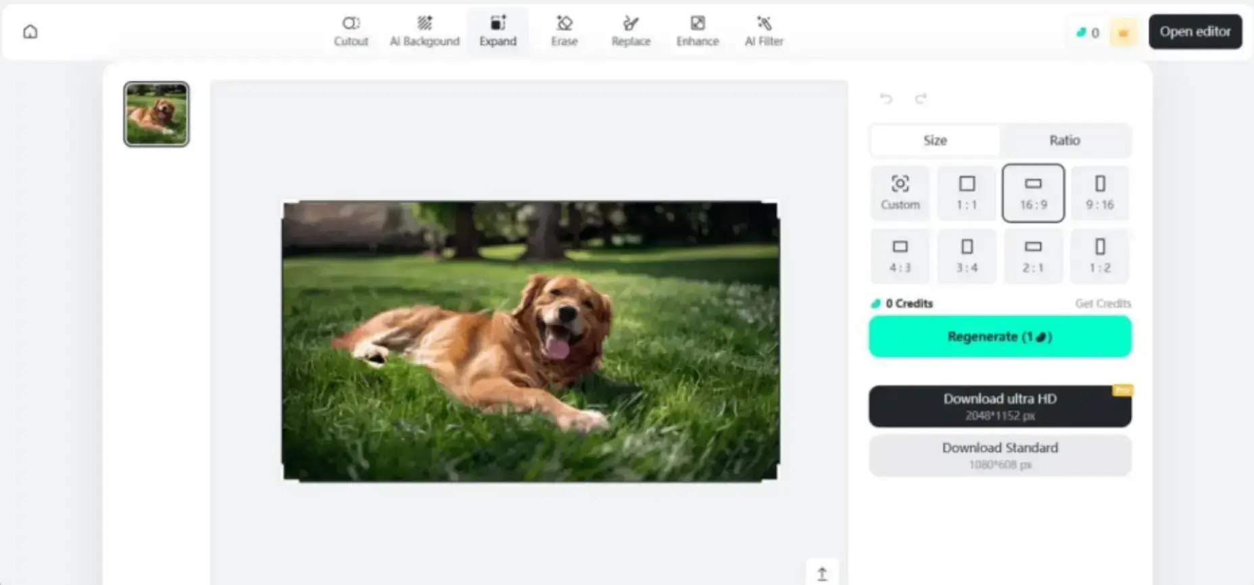1254x585 pixels.
Task: Switch to the Ratio tab
Action: [x=1064, y=141]
